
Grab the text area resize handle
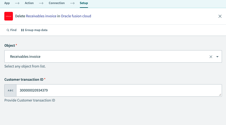pos(220,95)
